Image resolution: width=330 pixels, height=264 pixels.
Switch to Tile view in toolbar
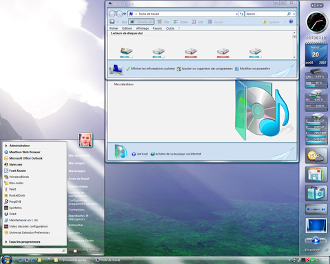(x=163, y=22)
